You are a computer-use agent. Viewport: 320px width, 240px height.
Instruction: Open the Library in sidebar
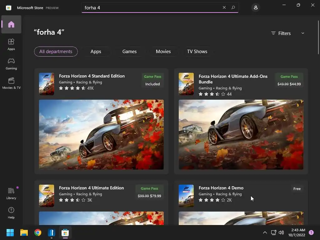[x=11, y=193]
